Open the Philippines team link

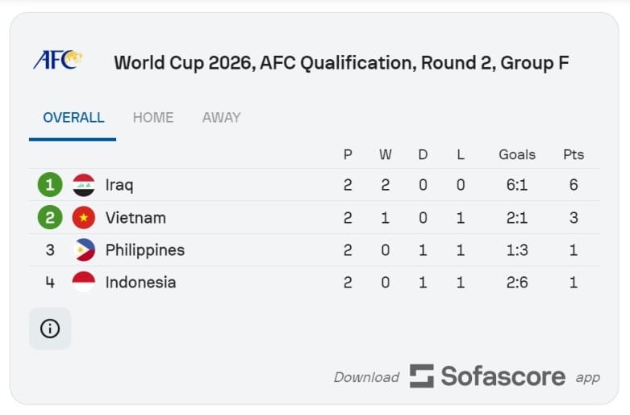[x=145, y=250]
